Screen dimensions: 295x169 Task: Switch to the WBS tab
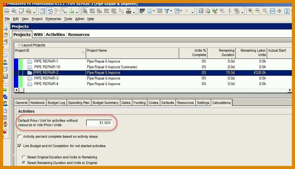tap(38, 34)
